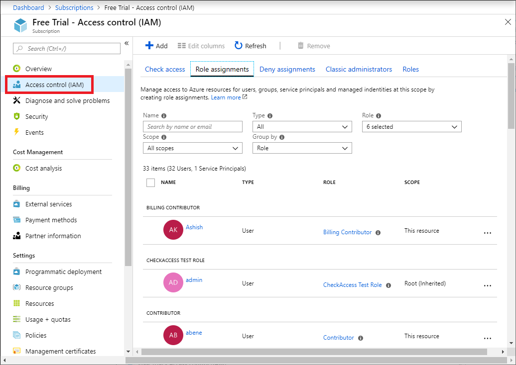Click the AK avatar for Ashish
Image resolution: width=516 pixels, height=365 pixels.
pos(173,230)
